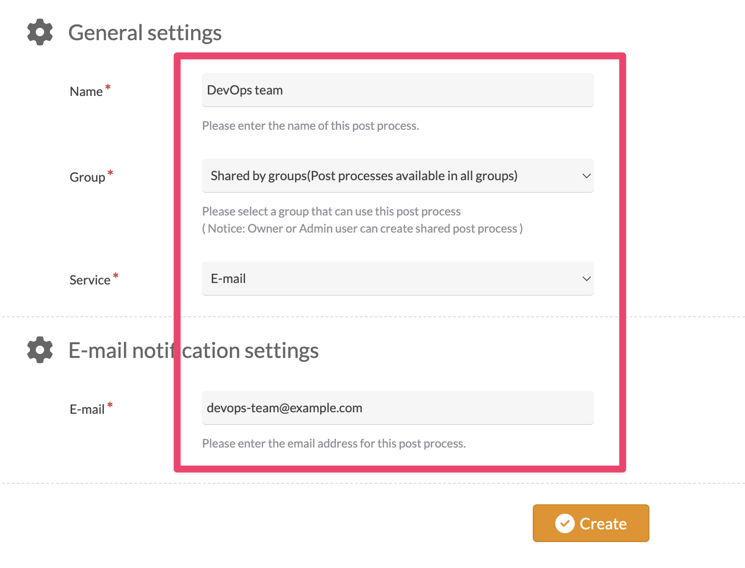The width and height of the screenshot is (745, 568).
Task: Click the General settings heading
Action: pyautogui.click(x=145, y=33)
